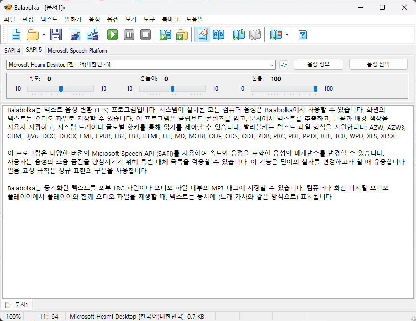
Task: Open the 도구 menu
Action: [149, 19]
